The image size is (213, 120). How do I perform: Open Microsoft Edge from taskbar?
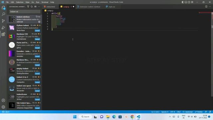tap(114, 117)
